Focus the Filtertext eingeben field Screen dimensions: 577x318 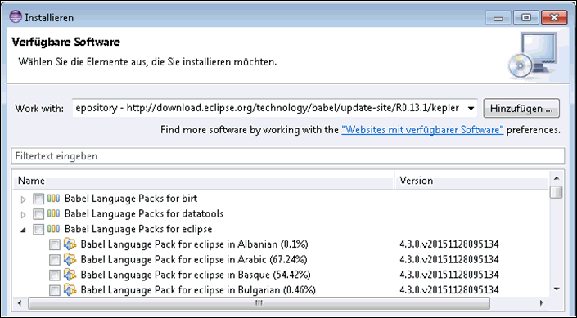[288, 156]
